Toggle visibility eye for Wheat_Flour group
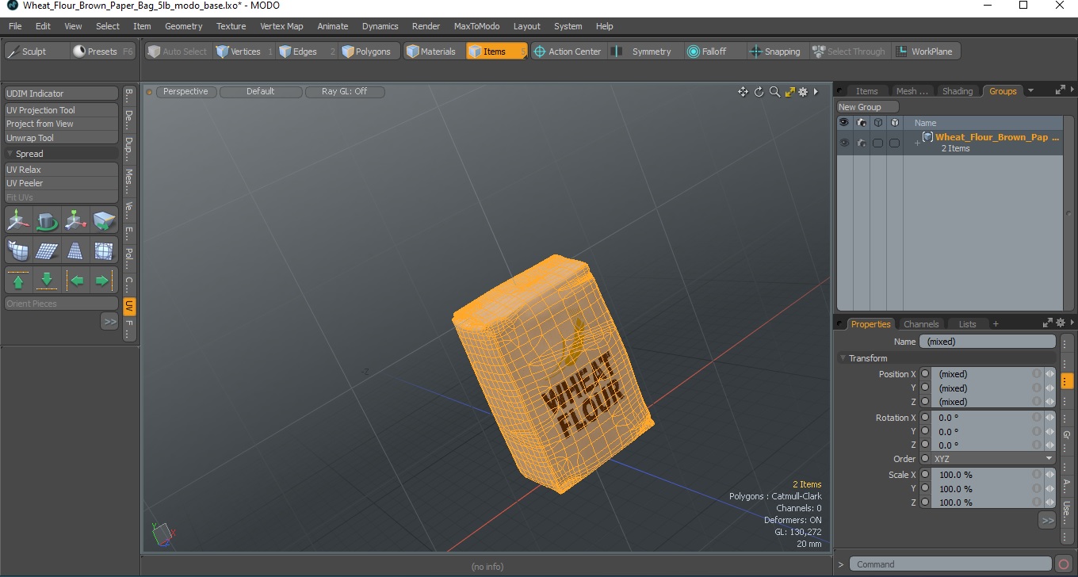 coord(844,143)
